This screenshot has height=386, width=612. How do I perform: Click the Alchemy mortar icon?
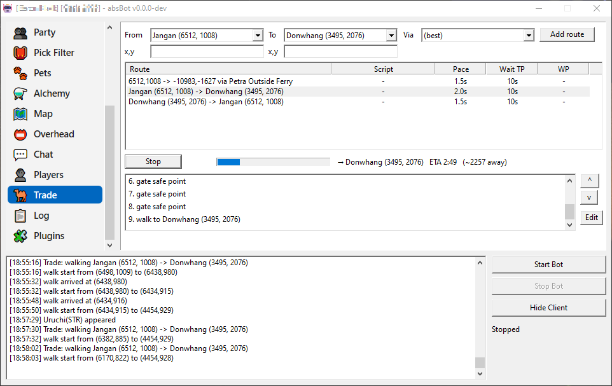click(20, 93)
